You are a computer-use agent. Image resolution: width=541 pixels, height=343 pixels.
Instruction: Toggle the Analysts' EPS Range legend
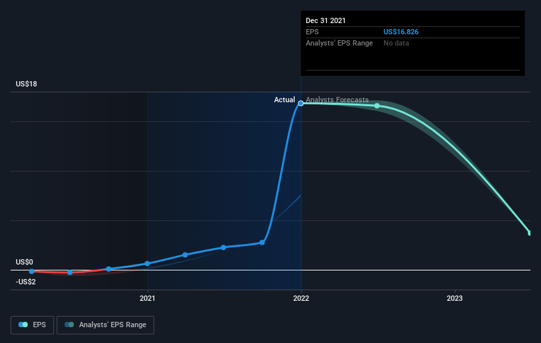point(105,325)
